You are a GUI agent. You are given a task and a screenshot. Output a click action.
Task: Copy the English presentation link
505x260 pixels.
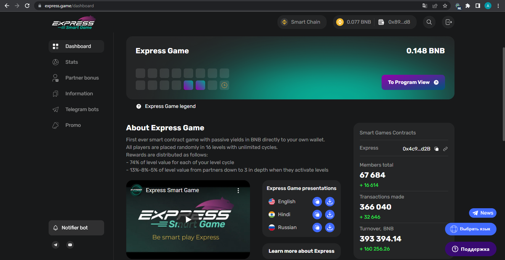tap(317, 202)
